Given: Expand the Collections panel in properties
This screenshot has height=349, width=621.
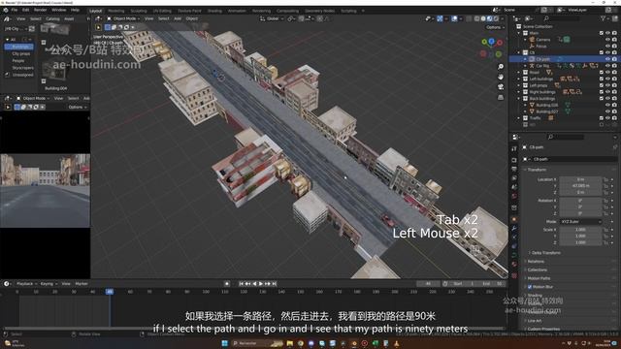Looking at the screenshot, I should click(537, 270).
